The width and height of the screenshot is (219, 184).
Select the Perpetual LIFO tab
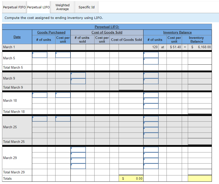point(38,7)
